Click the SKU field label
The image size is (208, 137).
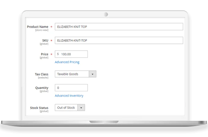click(45, 40)
